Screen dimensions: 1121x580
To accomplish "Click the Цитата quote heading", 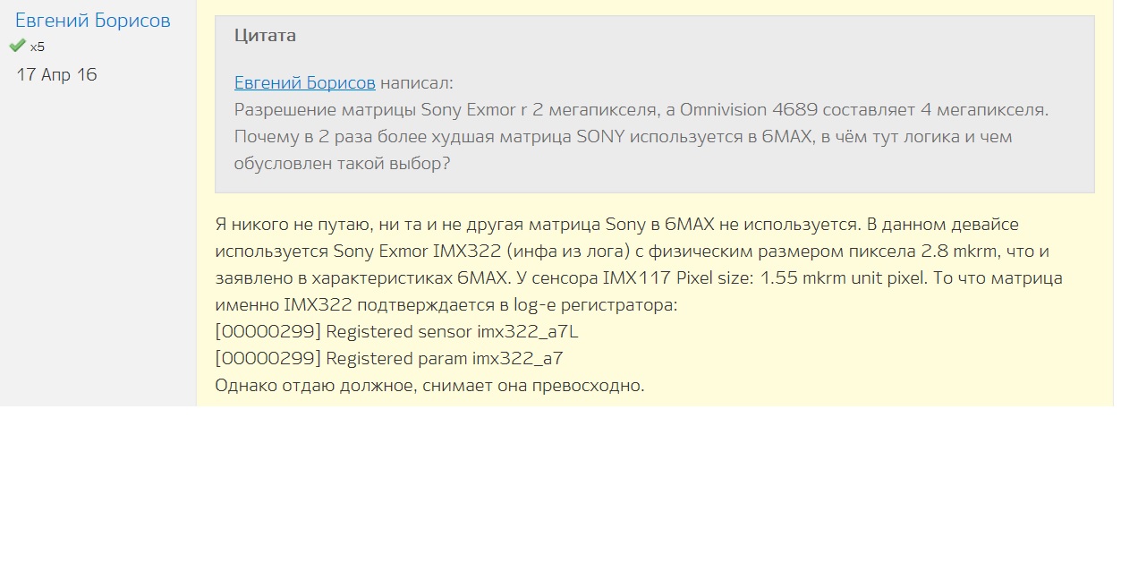I will 265,36.
